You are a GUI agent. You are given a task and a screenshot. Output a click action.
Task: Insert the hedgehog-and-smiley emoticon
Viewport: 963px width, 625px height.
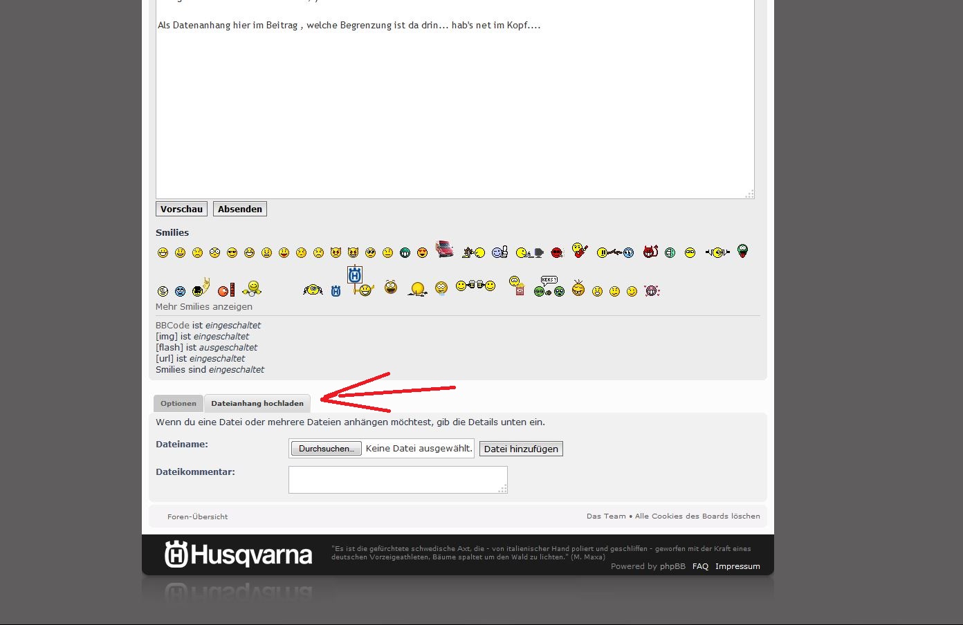[474, 252]
